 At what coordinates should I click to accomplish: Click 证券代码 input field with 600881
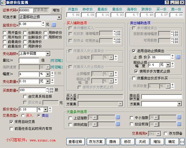pos(26,10)
